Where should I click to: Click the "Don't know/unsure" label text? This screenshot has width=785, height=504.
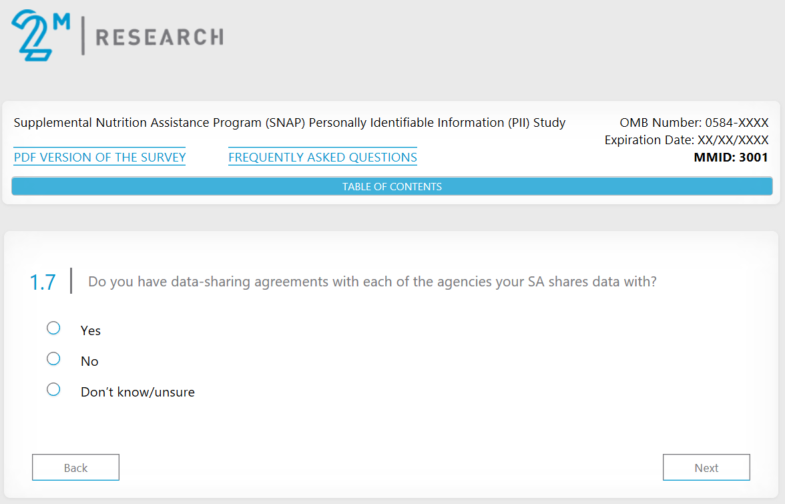pyautogui.click(x=138, y=392)
